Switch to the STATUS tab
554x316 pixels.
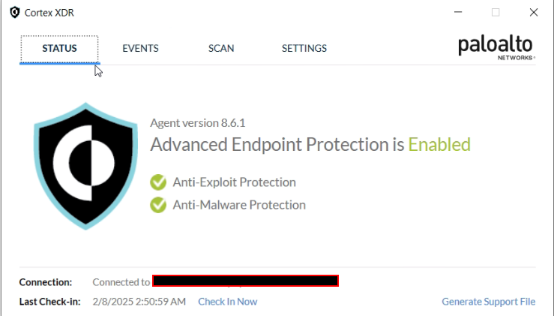tap(59, 49)
